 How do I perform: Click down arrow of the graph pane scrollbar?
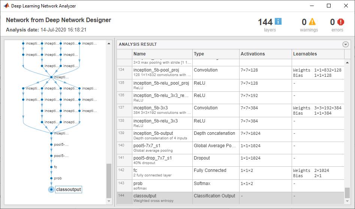[x=109, y=201]
